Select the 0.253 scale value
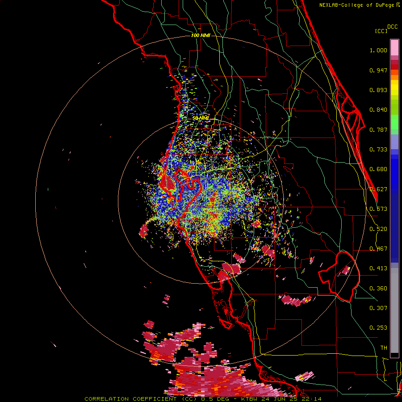402x402 pixels. (x=378, y=328)
